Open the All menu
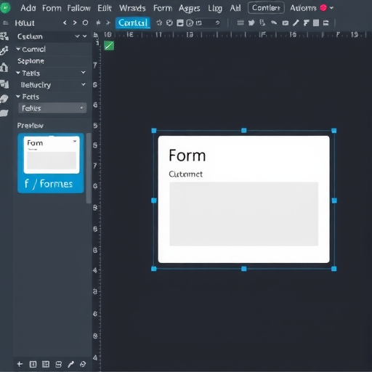The width and height of the screenshot is (372, 372). coord(235,8)
